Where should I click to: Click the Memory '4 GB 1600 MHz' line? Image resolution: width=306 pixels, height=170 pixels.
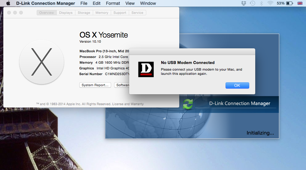click(x=104, y=63)
